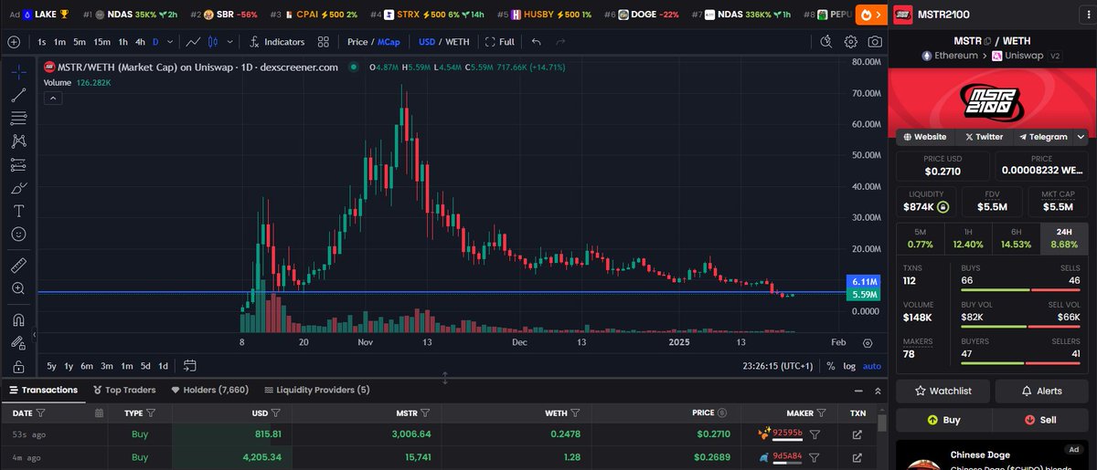Enter Full screen chart mode
Viewport: 1097px width, 470px height.
pos(499,42)
